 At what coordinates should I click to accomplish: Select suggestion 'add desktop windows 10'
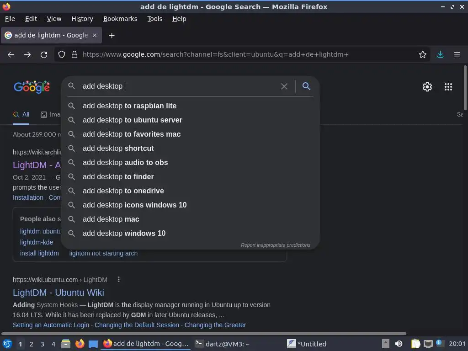[191, 234]
